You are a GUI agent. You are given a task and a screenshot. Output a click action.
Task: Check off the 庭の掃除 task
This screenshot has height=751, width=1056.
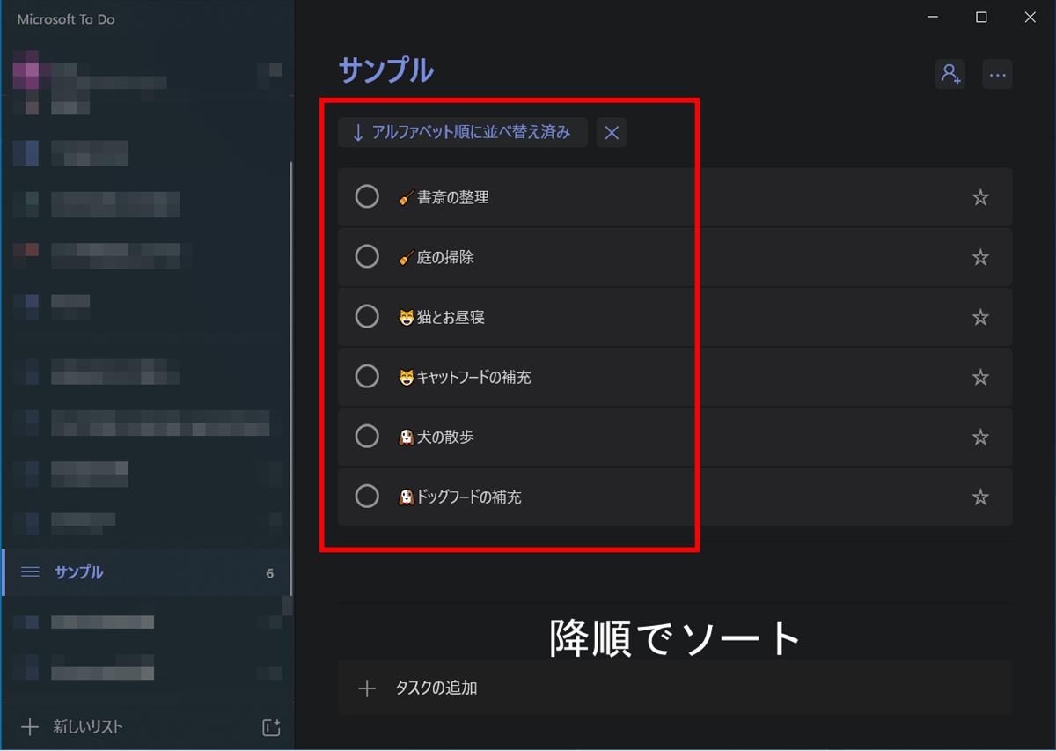367,257
